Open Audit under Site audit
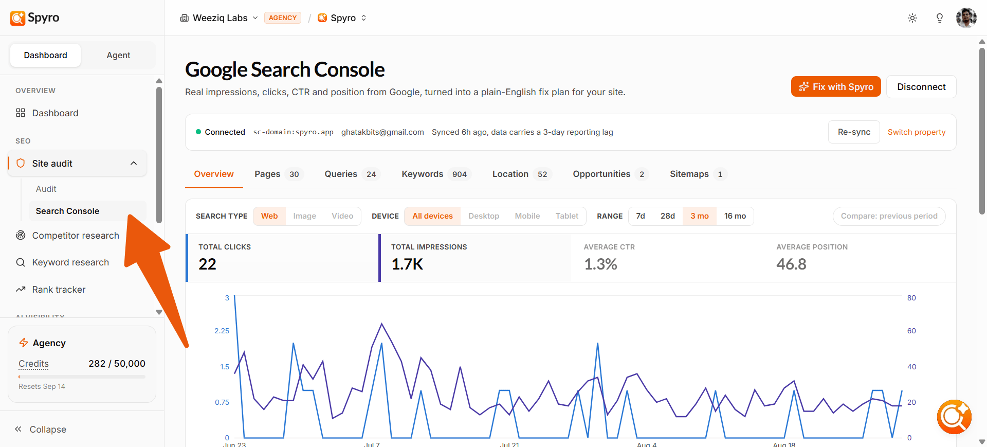This screenshot has height=447, width=987. click(x=46, y=189)
